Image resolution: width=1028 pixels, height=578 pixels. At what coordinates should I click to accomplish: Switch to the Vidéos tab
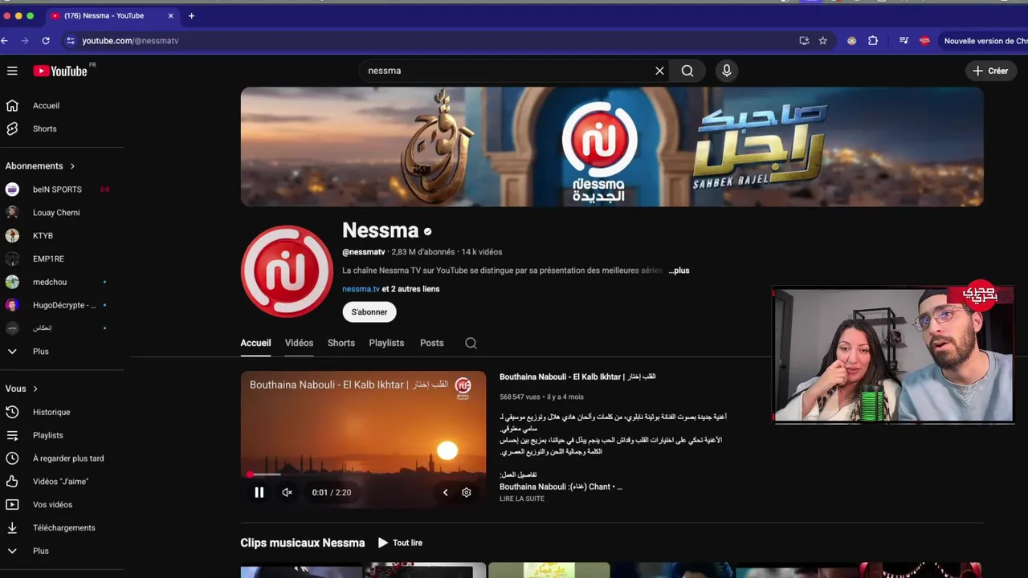[x=299, y=343]
